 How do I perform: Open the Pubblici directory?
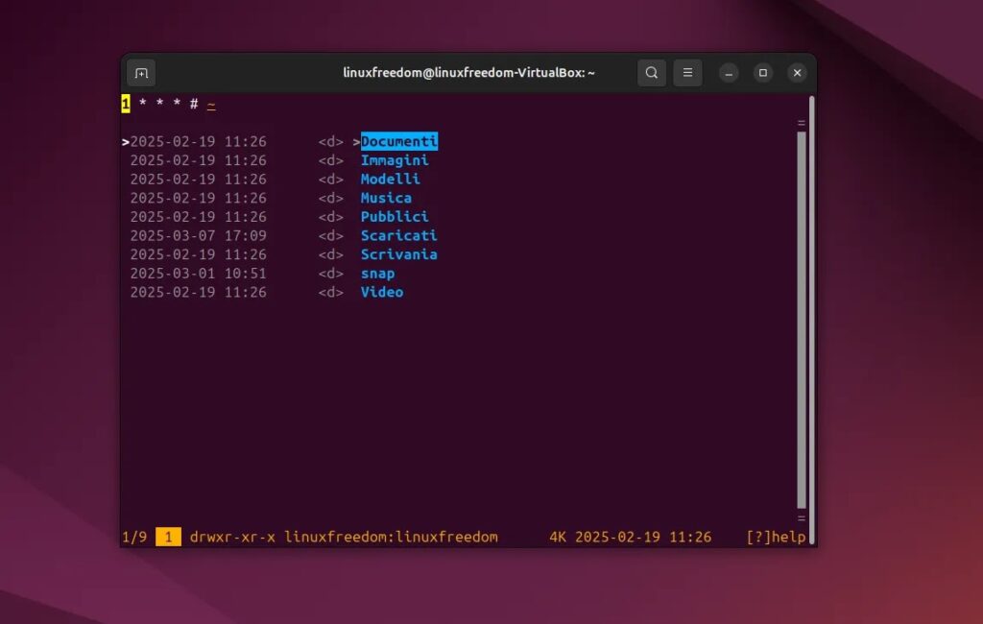pos(395,216)
